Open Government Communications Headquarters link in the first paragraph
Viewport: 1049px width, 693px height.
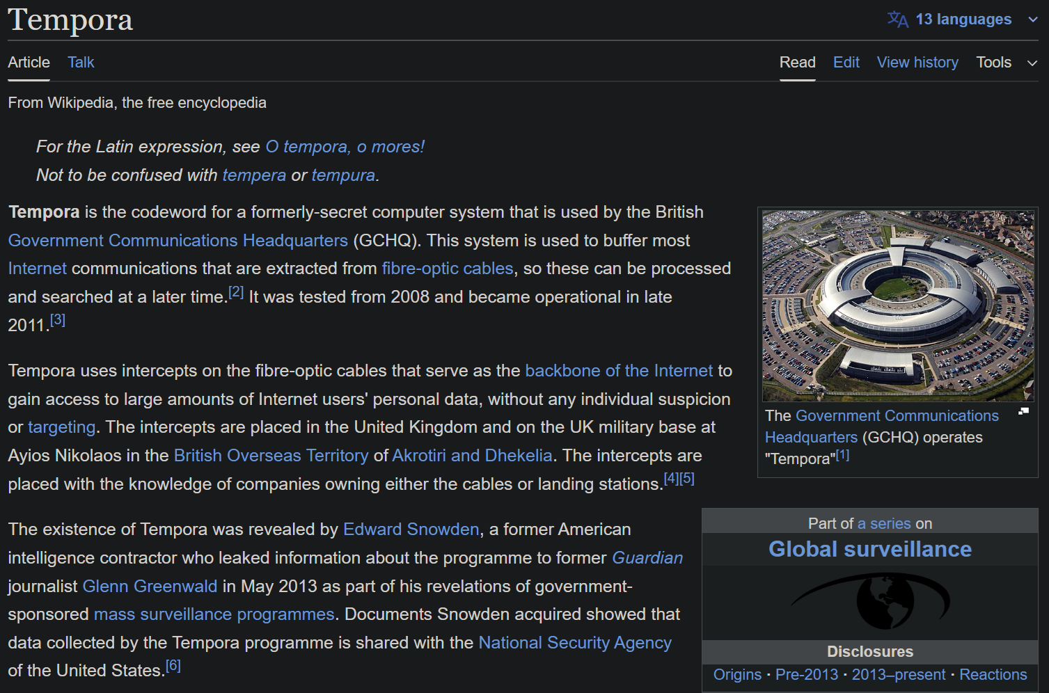(x=178, y=241)
